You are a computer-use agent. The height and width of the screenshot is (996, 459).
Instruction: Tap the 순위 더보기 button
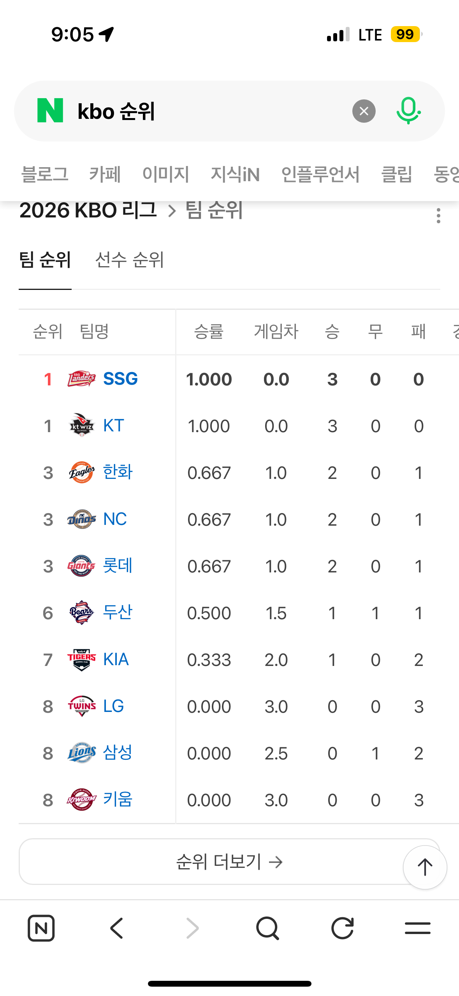point(229,862)
